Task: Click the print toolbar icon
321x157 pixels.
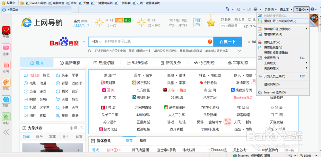Action: (x=255, y=9)
